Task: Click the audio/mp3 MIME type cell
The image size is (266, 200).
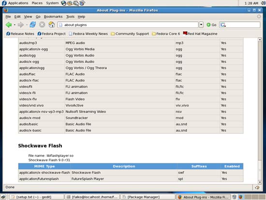Action: coord(42,43)
